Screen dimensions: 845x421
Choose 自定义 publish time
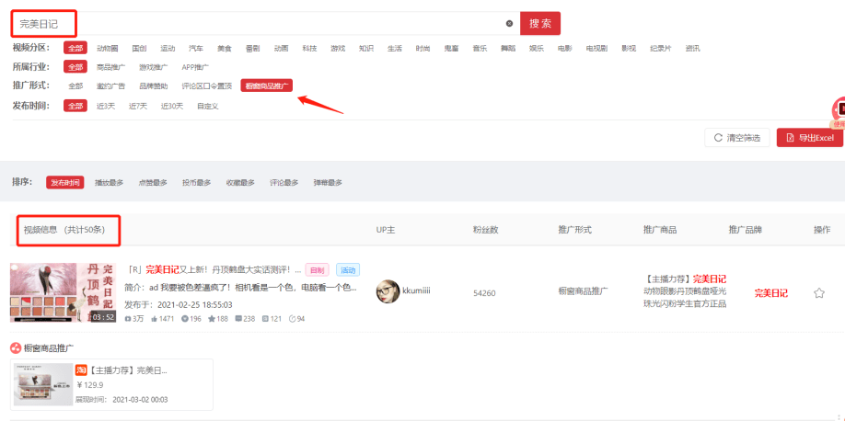pyautogui.click(x=207, y=106)
